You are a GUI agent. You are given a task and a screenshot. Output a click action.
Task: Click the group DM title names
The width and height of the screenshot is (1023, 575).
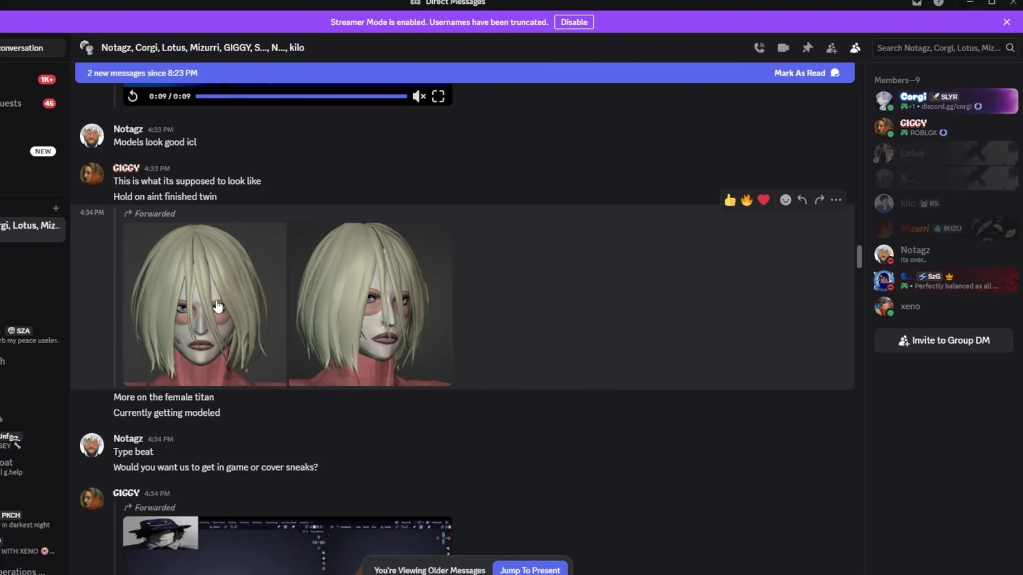click(x=203, y=47)
